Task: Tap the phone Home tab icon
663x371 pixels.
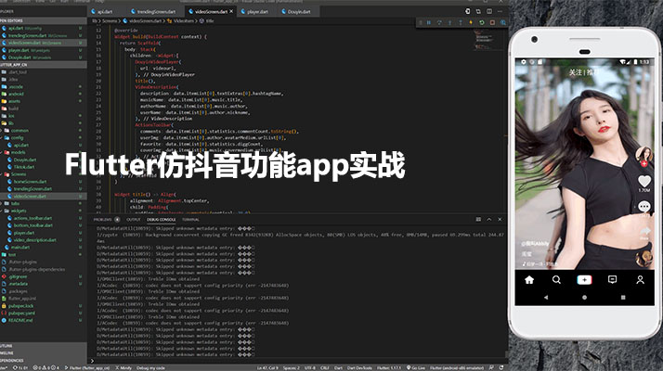Action: [529, 280]
